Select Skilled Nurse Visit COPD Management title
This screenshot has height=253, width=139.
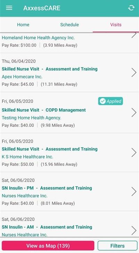click(x=44, y=110)
